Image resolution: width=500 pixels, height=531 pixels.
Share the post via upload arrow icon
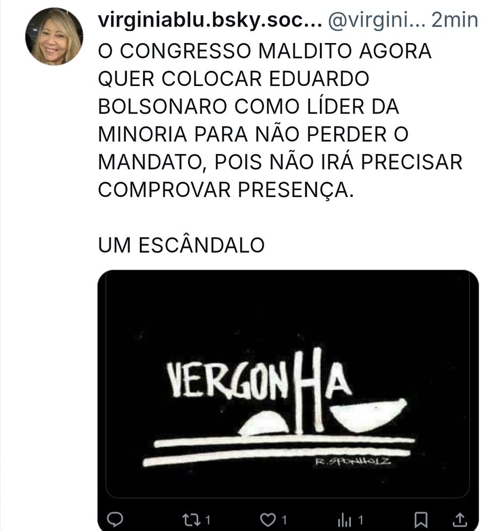460,520
